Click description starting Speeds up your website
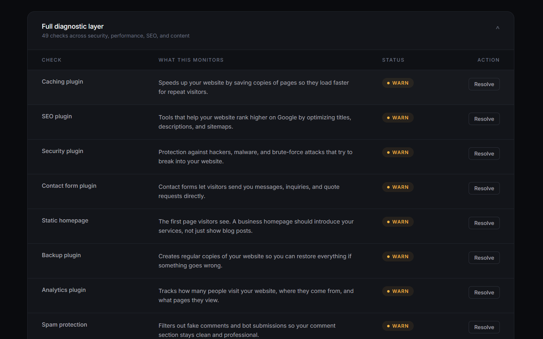This screenshot has height=339, width=543. pos(254,87)
